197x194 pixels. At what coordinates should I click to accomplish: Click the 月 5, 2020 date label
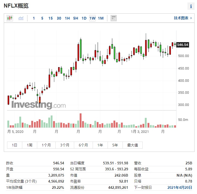(x=15, y=132)
